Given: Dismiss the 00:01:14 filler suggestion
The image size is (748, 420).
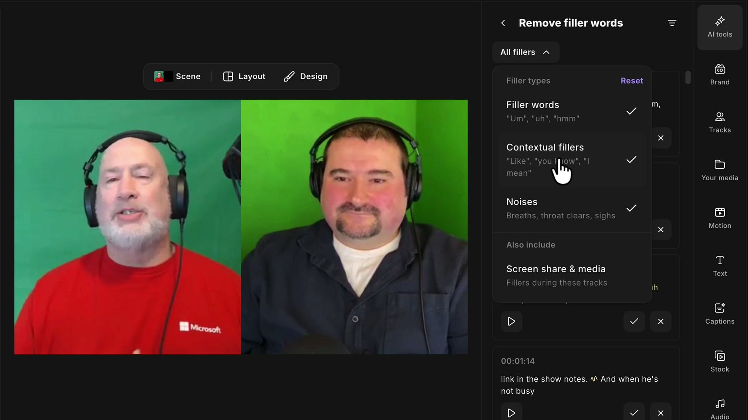Looking at the screenshot, I should pyautogui.click(x=660, y=413).
